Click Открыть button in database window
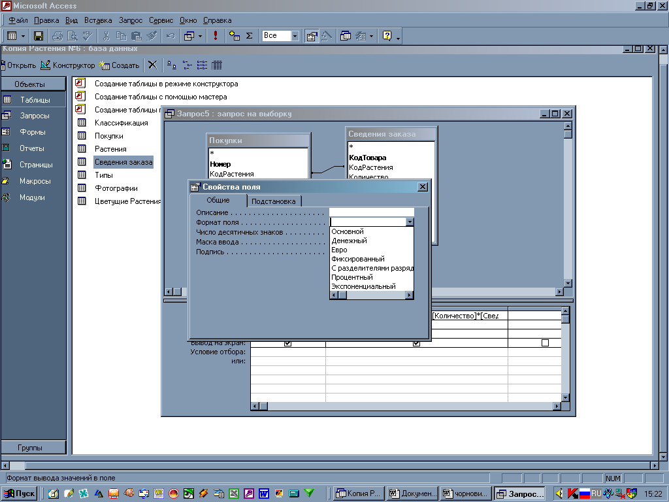Screen dimensions: 669x502 [x=18, y=65]
